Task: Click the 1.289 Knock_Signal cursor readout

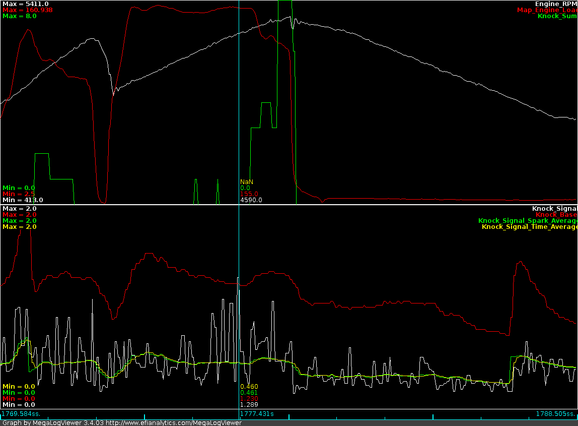Action: (249, 405)
